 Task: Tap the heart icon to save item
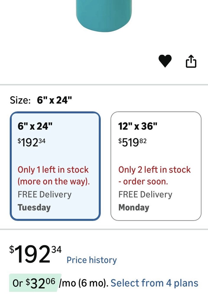coord(165,61)
